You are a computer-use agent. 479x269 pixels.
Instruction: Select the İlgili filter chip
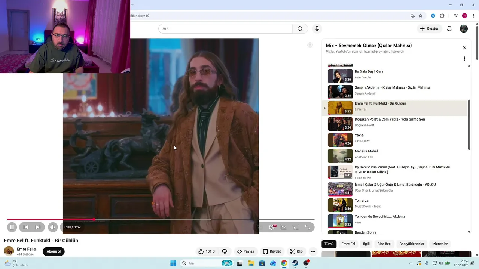[x=366, y=244]
